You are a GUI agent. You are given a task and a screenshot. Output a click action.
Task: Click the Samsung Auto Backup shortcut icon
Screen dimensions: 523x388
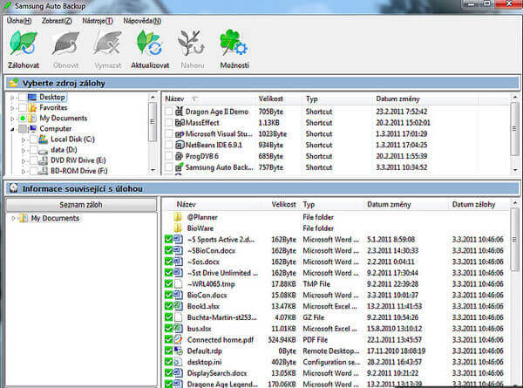tap(180, 167)
